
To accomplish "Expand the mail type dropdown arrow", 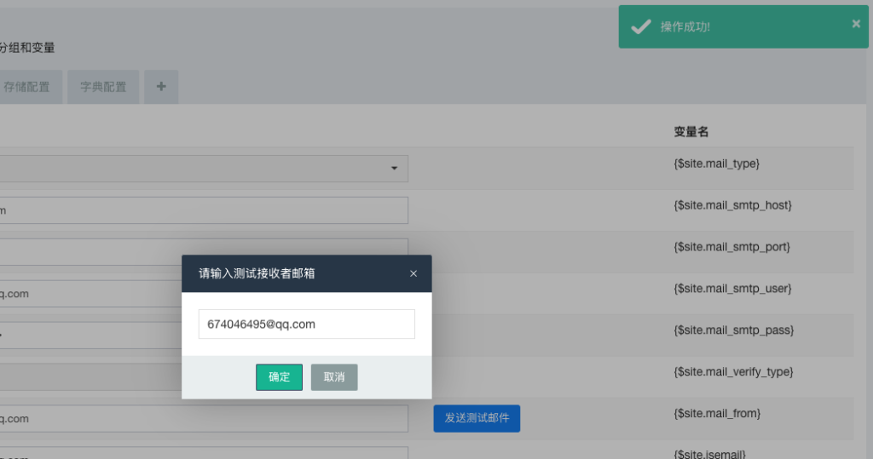I will pos(394,169).
